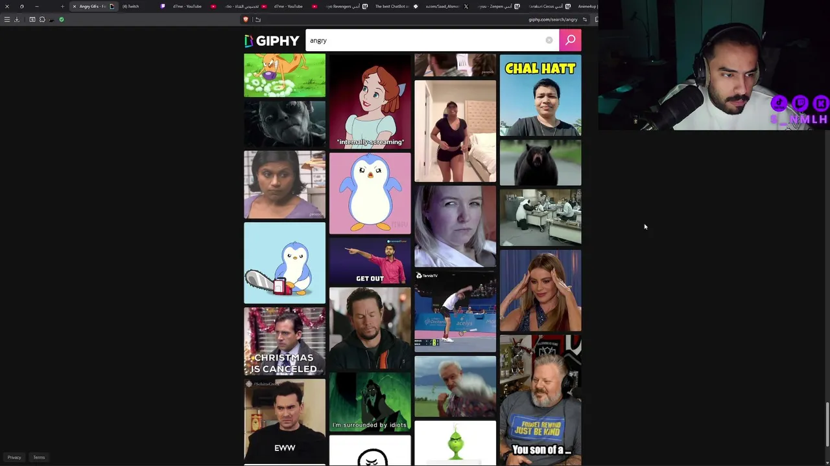
Task: Open the Terms link
Action: tap(39, 458)
